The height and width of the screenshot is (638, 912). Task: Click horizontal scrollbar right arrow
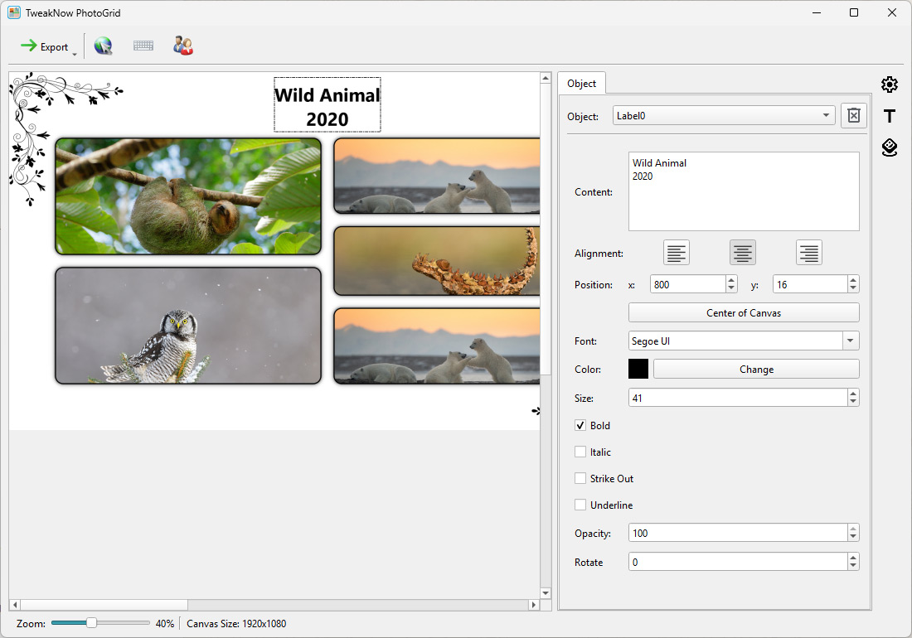coord(534,605)
